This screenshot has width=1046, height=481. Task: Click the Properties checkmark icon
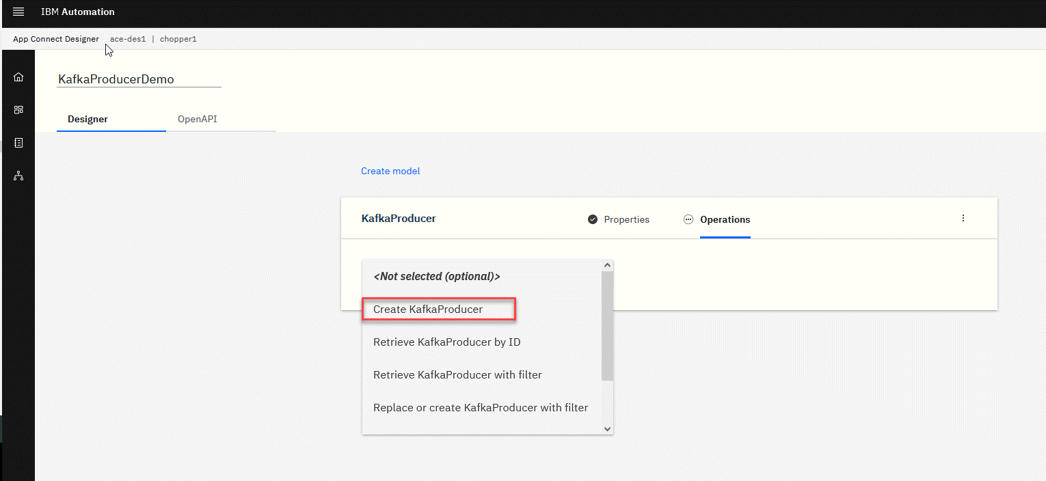point(593,219)
